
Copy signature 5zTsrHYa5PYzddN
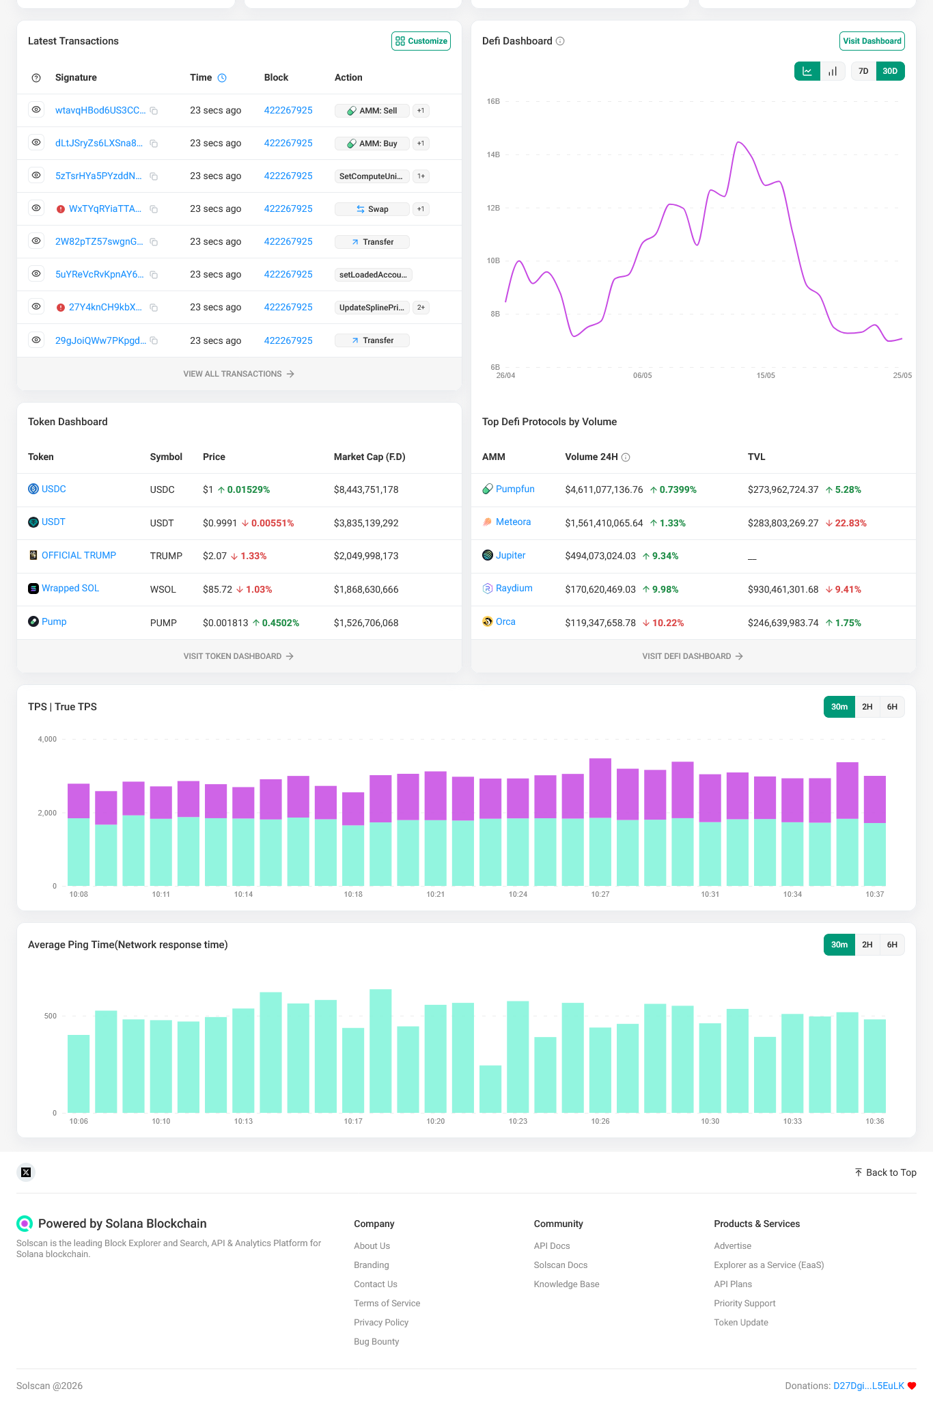pos(154,176)
